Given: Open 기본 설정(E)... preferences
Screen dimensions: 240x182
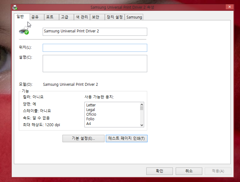Looking at the screenshot, I should pyautogui.click(x=84, y=139).
